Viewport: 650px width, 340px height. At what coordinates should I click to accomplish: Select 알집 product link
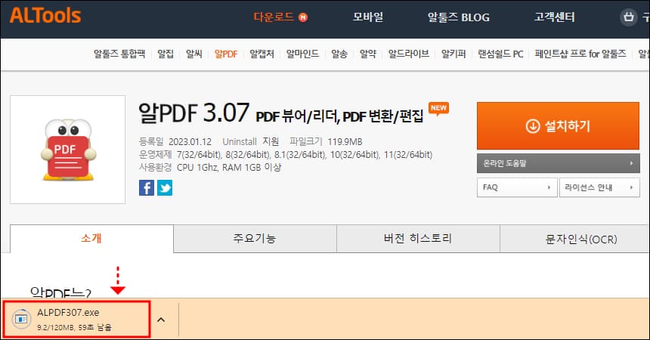click(x=166, y=54)
